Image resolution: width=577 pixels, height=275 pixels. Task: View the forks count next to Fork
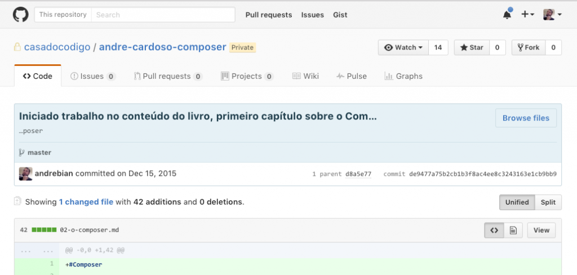(x=553, y=47)
